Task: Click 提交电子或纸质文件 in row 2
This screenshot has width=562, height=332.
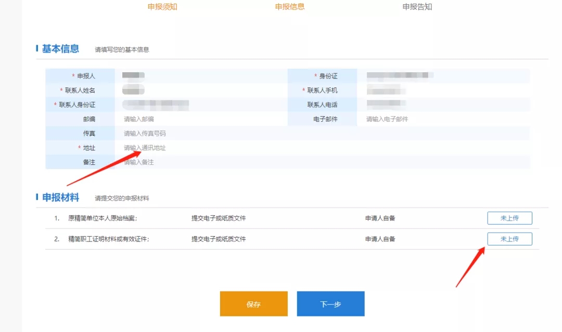Action: pos(219,239)
